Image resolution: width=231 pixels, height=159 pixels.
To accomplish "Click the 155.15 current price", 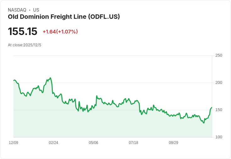I will point(23,31).
